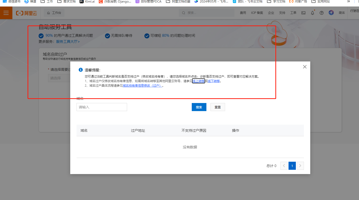This screenshot has height=200, width=359.
Task: Click the round AI assistant icon
Action: (331, 13)
